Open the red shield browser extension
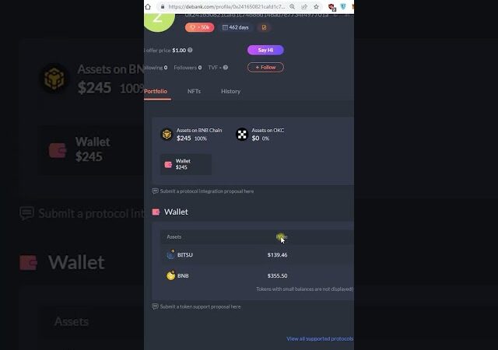Image resolution: width=498 pixels, height=350 pixels. tap(331, 7)
